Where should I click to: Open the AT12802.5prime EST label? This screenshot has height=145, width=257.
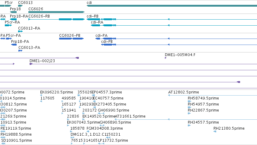tap(184, 92)
